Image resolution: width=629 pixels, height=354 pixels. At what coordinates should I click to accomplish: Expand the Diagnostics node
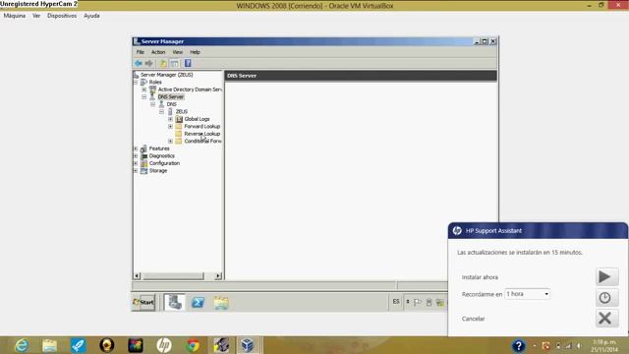(136, 155)
